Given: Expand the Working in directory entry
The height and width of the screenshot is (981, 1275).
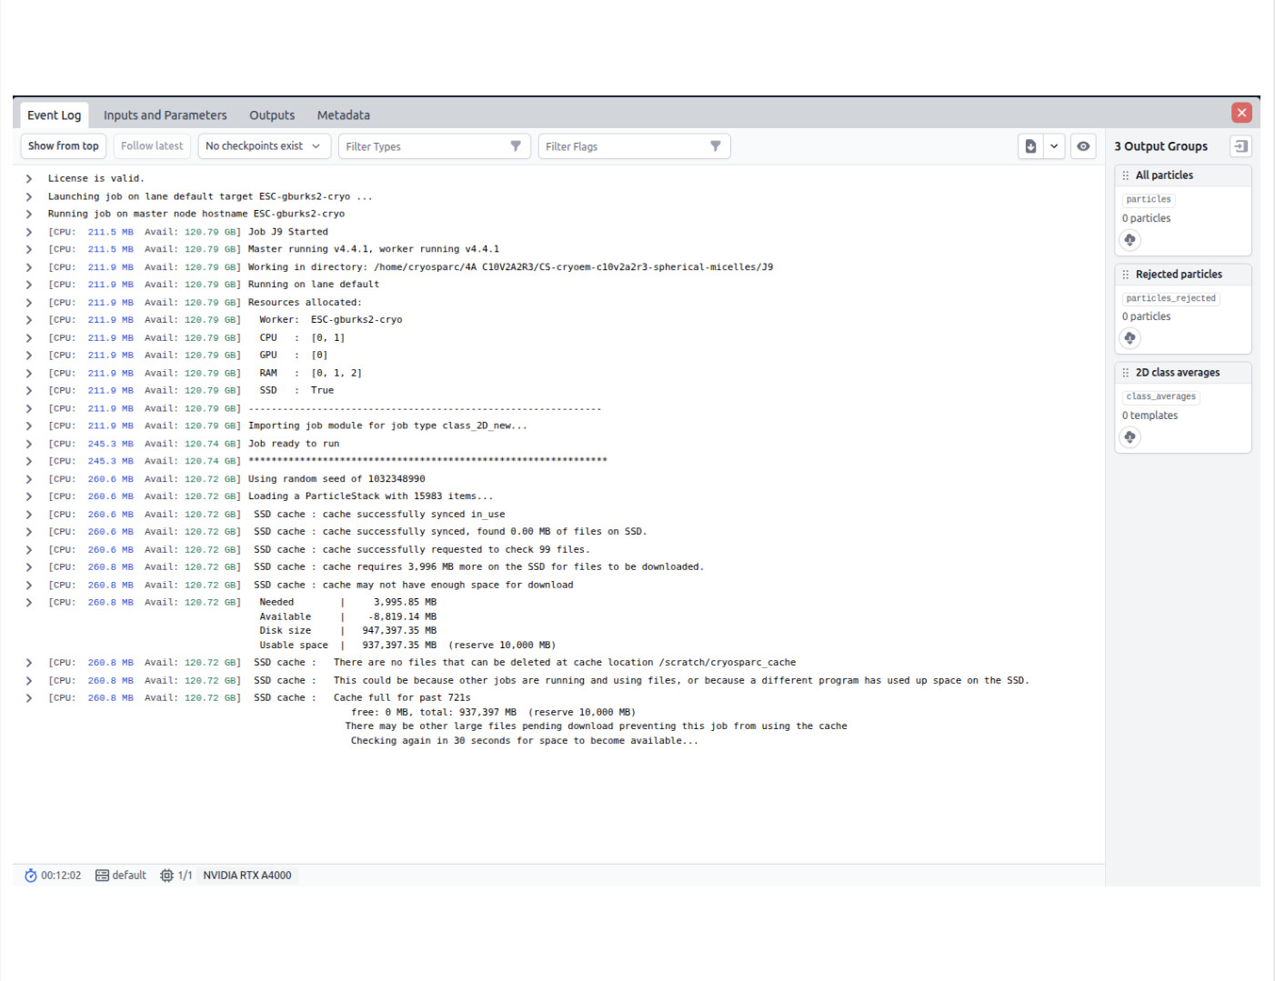Looking at the screenshot, I should pyautogui.click(x=29, y=267).
